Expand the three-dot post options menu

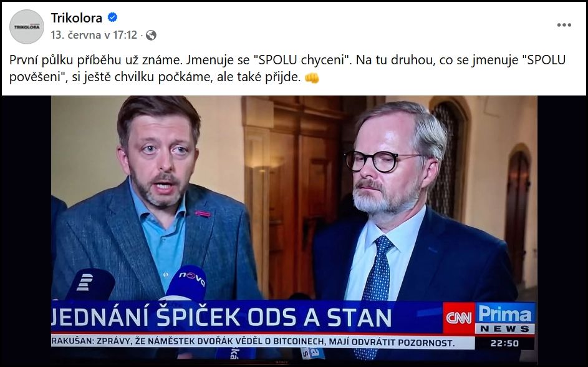(x=564, y=25)
